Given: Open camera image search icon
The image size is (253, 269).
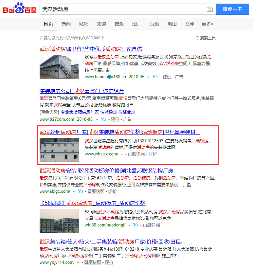Looking at the screenshot, I should (x=209, y=9).
